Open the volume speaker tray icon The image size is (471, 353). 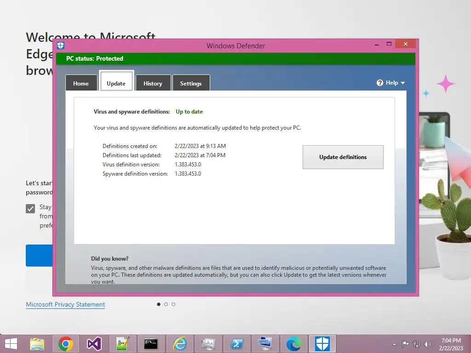[x=427, y=344]
